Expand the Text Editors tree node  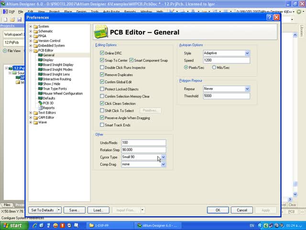click(31, 113)
